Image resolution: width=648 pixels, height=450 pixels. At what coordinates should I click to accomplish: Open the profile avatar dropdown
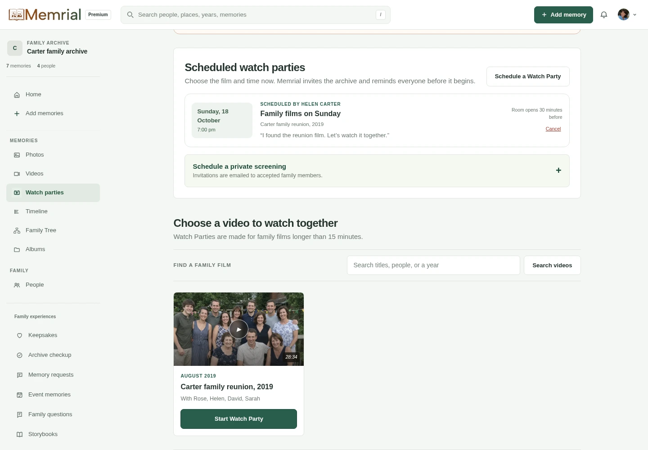(627, 15)
